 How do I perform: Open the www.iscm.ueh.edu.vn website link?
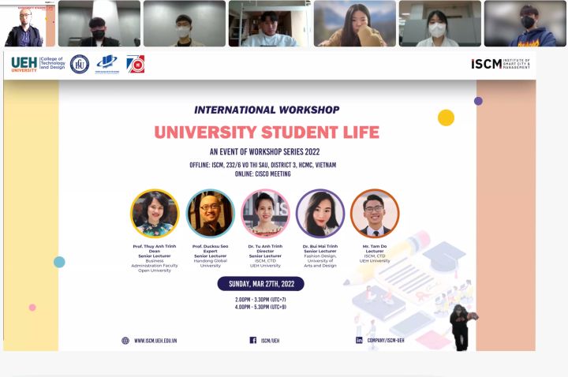155,341
